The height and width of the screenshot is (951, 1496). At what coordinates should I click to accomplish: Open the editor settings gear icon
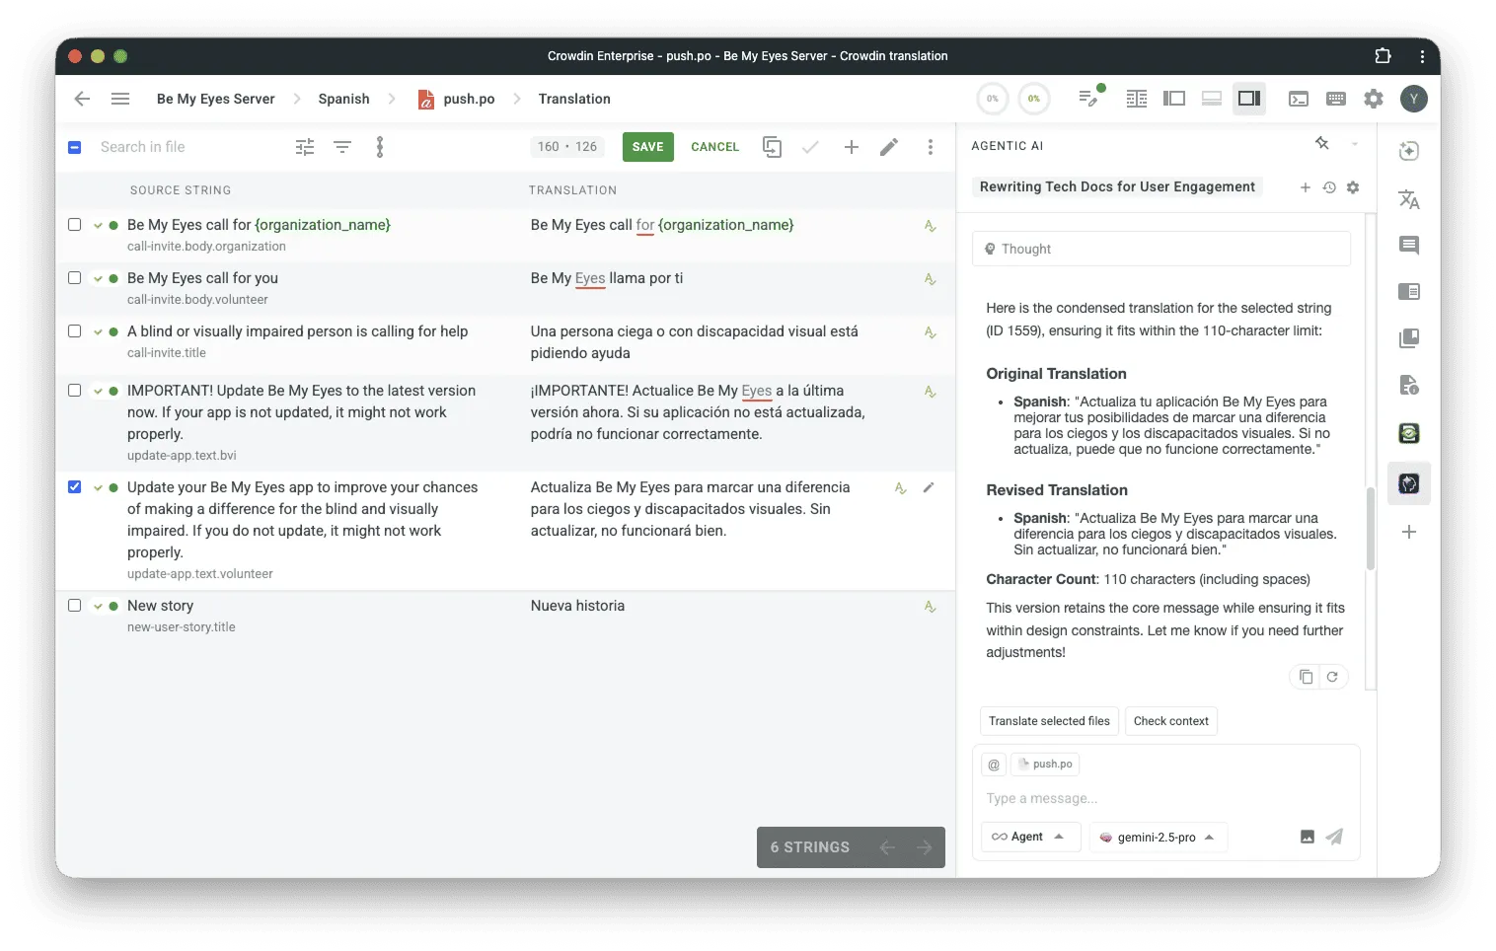point(1373,99)
